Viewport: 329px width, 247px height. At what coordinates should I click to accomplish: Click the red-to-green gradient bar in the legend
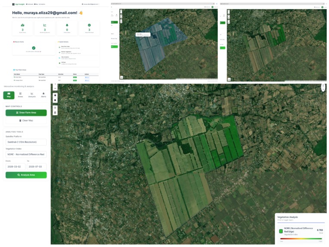(x=301, y=239)
